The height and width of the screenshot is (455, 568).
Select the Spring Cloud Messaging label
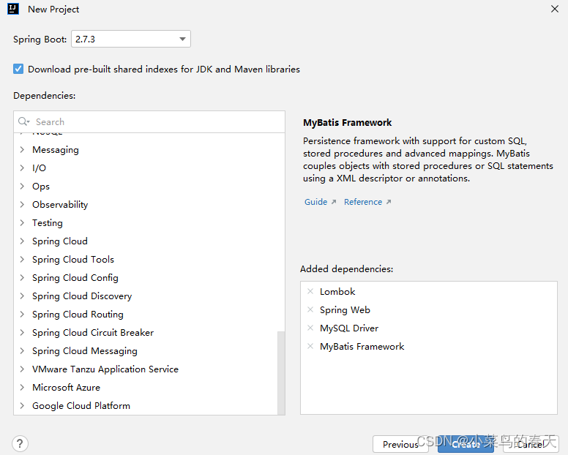85,350
